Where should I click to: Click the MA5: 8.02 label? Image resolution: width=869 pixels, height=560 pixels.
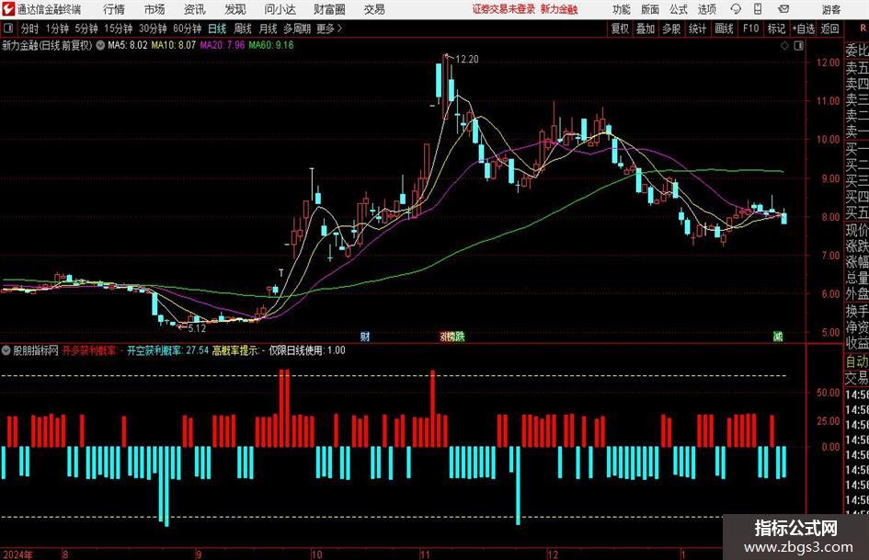pyautogui.click(x=128, y=45)
